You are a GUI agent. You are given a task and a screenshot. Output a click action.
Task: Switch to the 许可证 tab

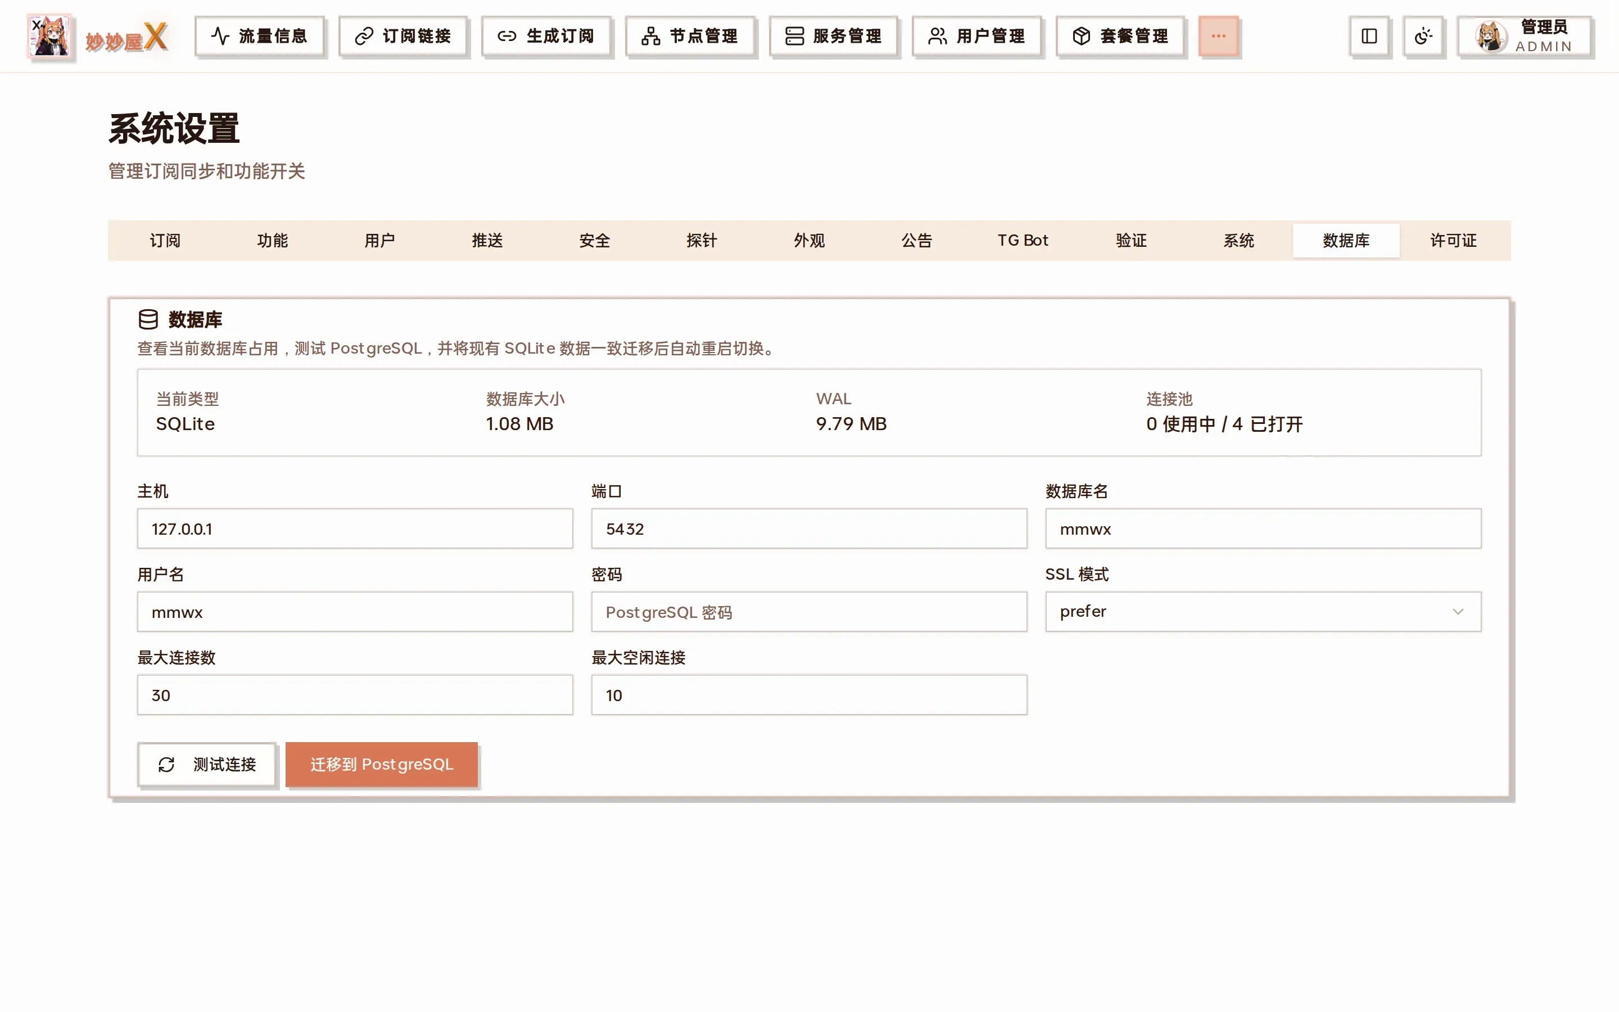(x=1454, y=240)
